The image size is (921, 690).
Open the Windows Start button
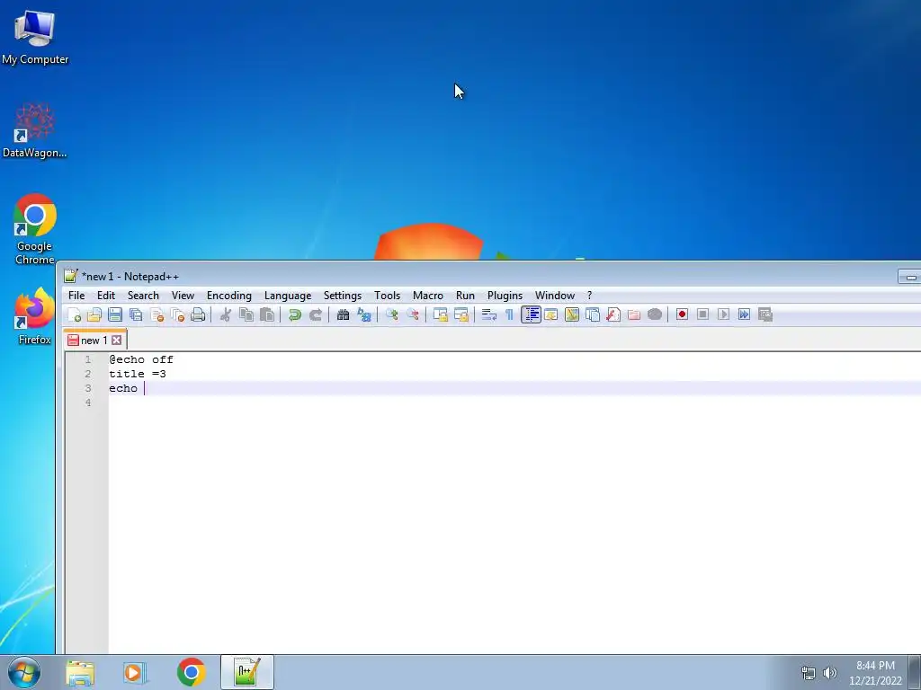(24, 672)
